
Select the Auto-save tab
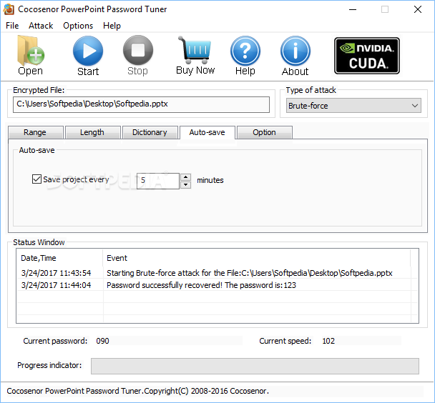(x=207, y=132)
